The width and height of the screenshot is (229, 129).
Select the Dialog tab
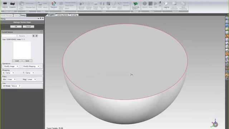click(23, 15)
